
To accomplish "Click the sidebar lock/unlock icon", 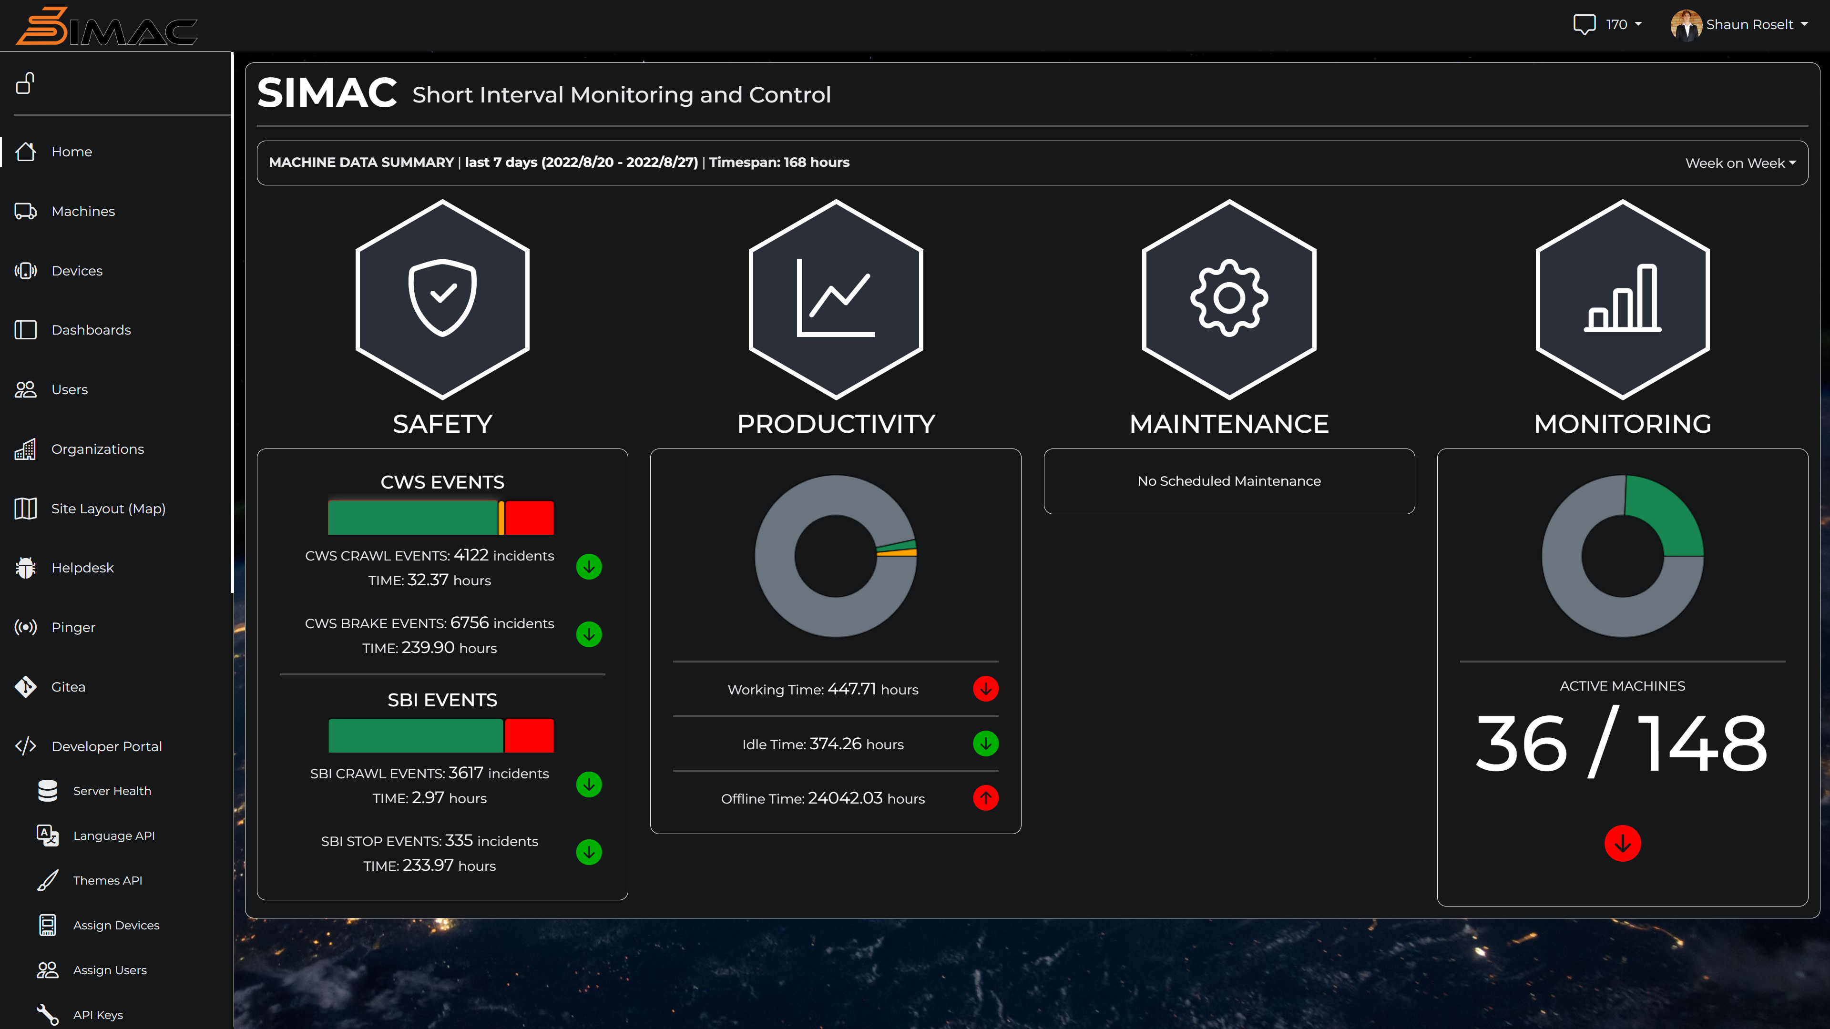I will coord(26,83).
